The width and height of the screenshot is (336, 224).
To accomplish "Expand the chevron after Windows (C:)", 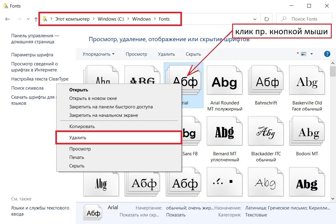I will (x=128, y=19).
